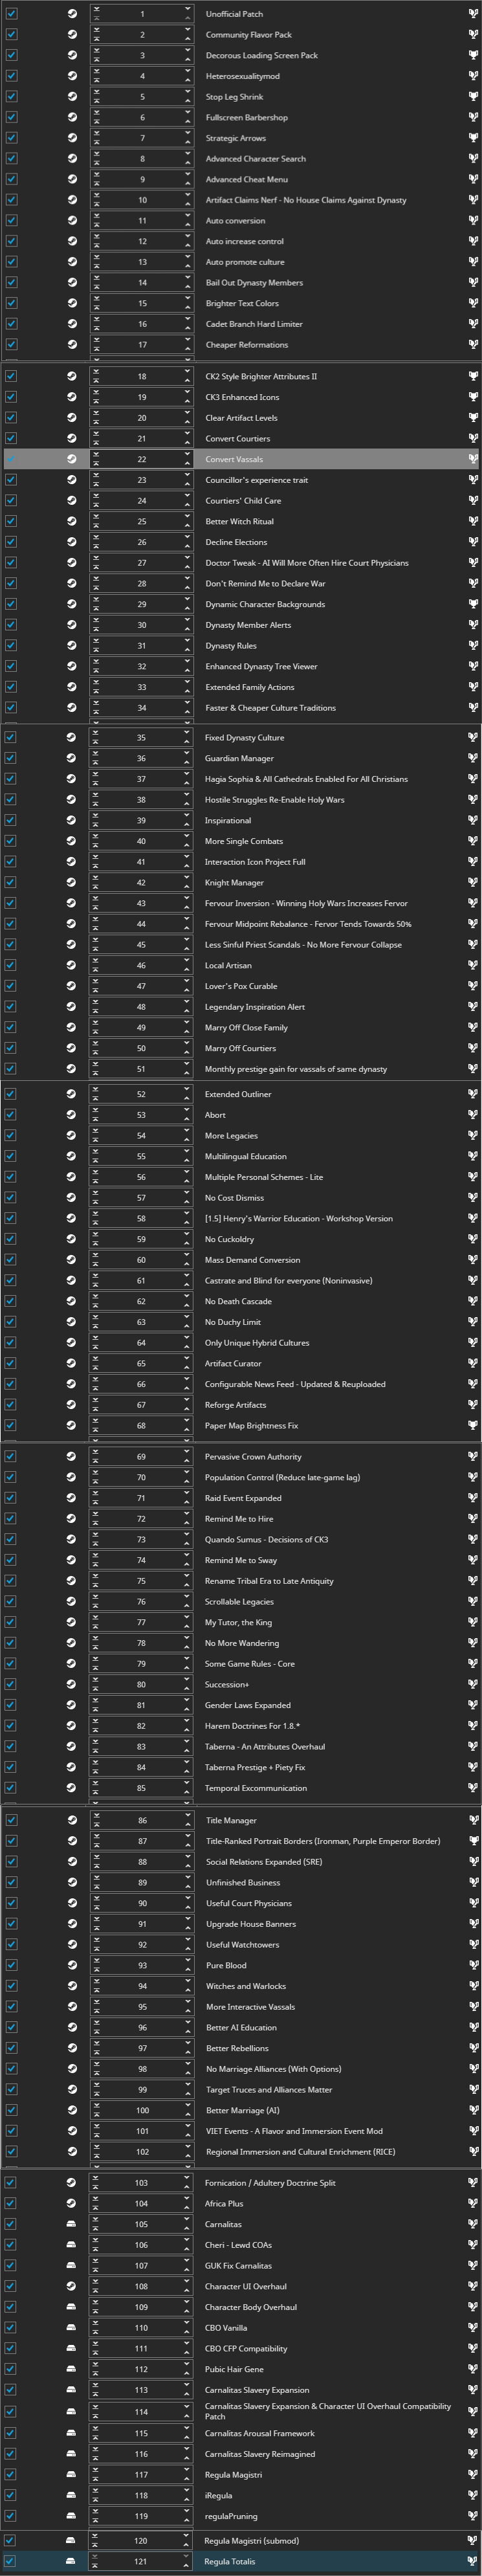This screenshot has height=2576, width=482.
Task: Click the achievement icon on Brighter Text Colors row
Action: tap(473, 303)
